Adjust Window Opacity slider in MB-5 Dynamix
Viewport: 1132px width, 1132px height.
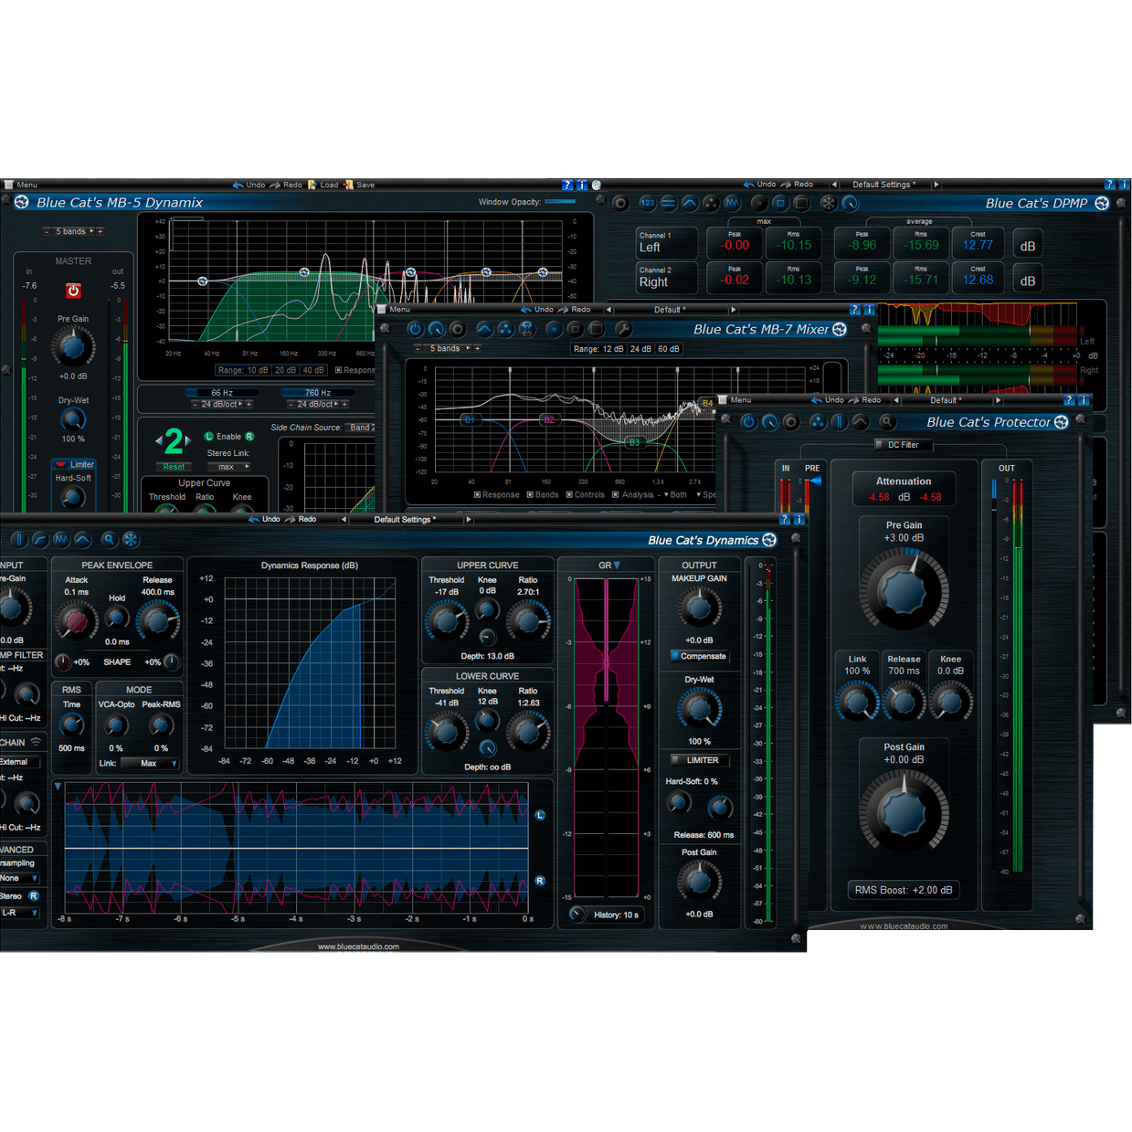(x=560, y=202)
